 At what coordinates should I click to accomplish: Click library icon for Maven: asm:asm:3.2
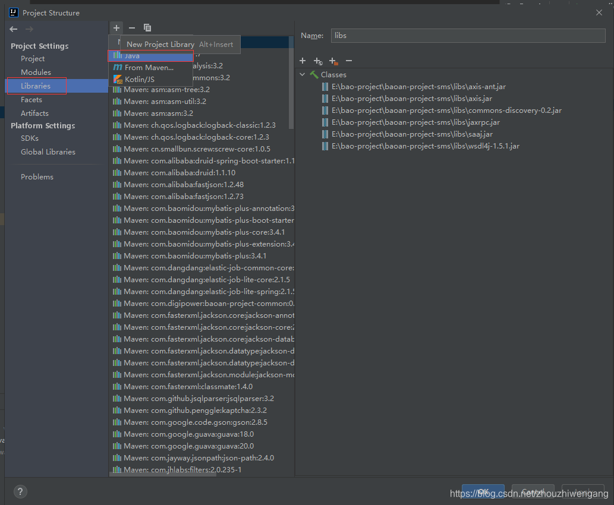pyautogui.click(x=116, y=113)
